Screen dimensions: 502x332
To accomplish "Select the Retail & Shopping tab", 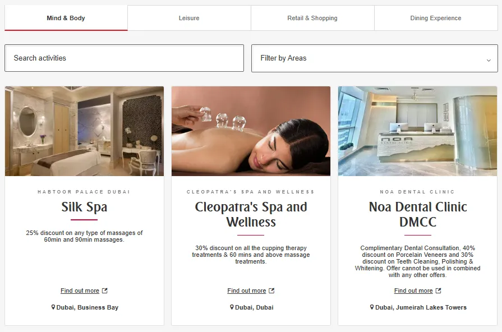I will [312, 18].
